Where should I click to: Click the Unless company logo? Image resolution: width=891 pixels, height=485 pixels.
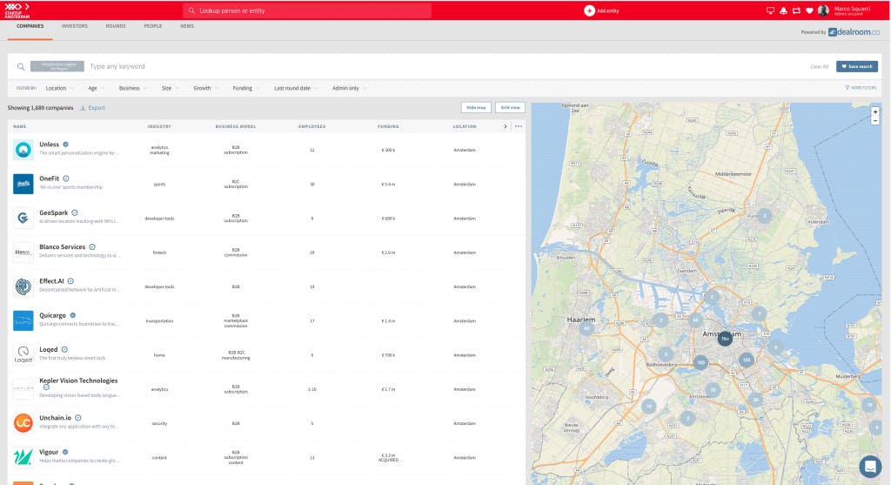click(23, 150)
